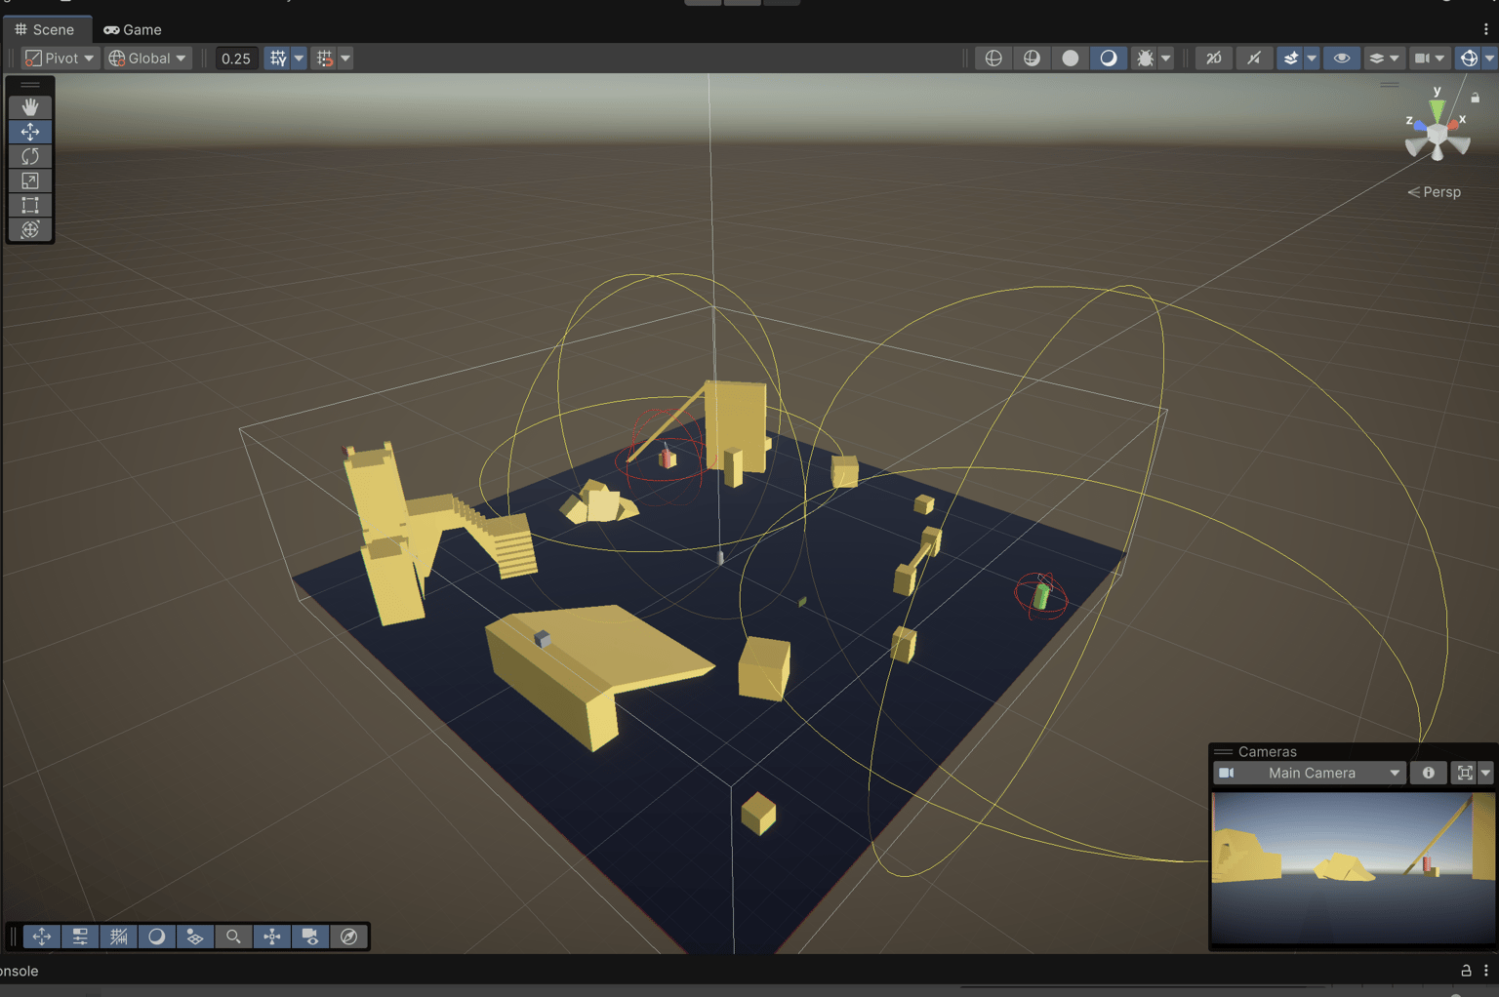Toggle Search overlay magnifier in bottom bar
Viewport: 1499px width, 997px height.
click(x=233, y=937)
